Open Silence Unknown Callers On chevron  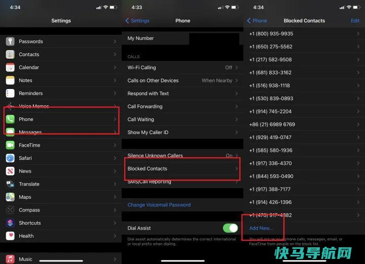237,155
